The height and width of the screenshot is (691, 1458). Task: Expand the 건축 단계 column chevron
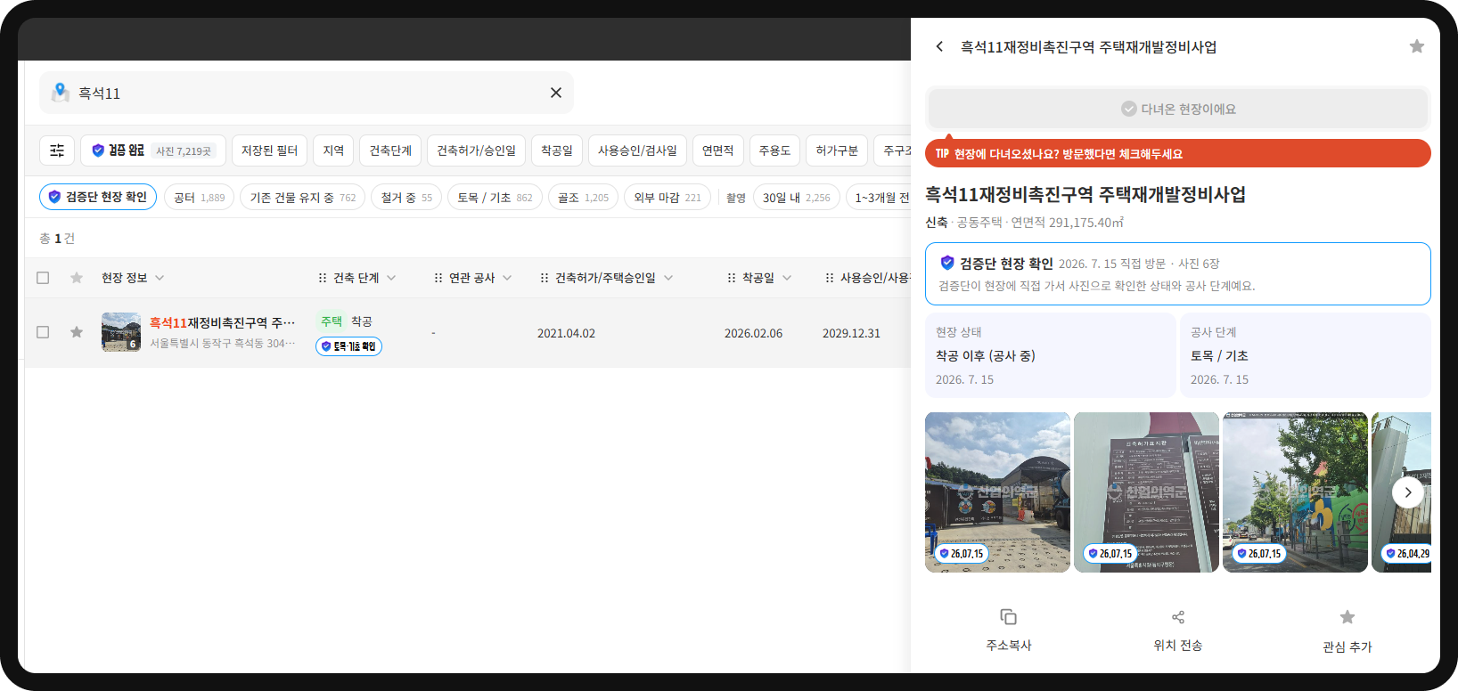click(391, 278)
